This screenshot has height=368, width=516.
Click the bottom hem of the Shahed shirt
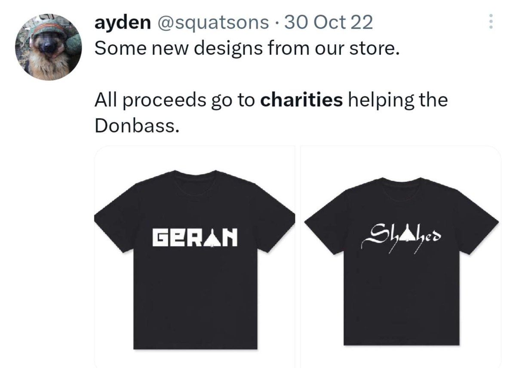[x=402, y=343]
